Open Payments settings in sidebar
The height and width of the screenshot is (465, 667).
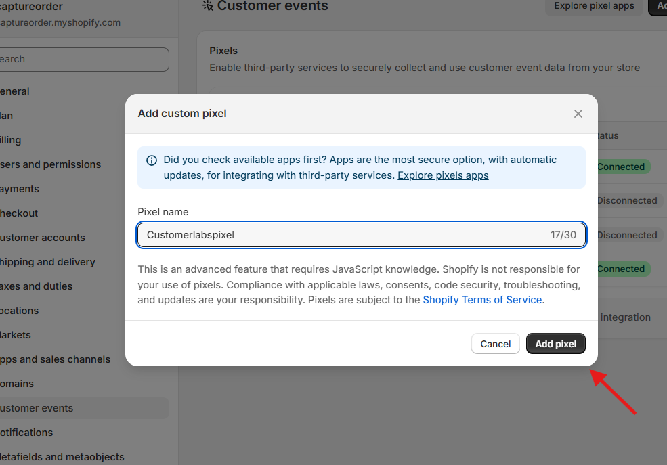(x=20, y=189)
